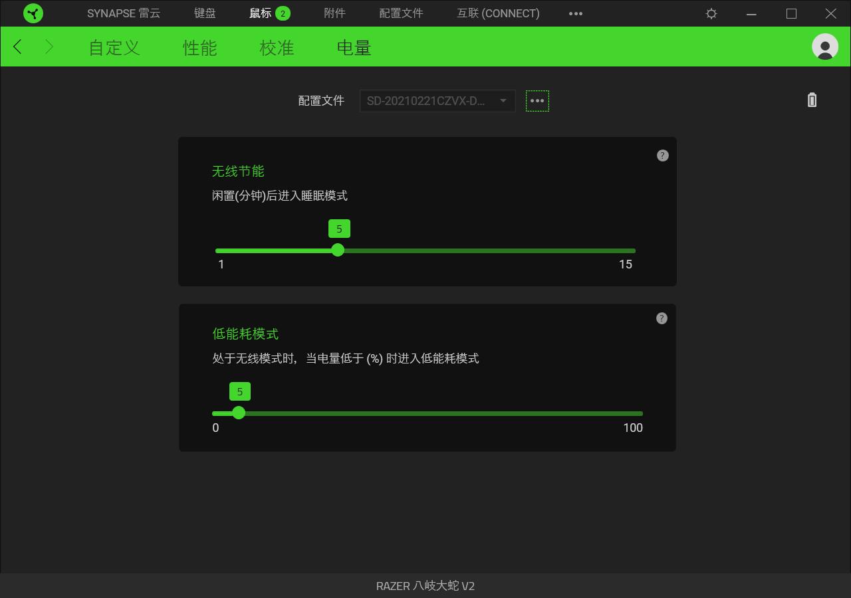The width and height of the screenshot is (851, 598).
Task: Click the forward navigation arrow
Action: (x=48, y=47)
